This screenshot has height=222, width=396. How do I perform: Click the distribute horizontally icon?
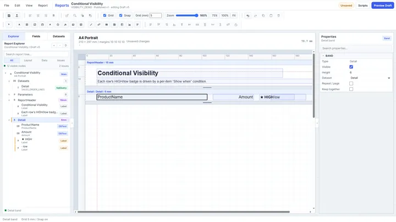click(x=197, y=25)
